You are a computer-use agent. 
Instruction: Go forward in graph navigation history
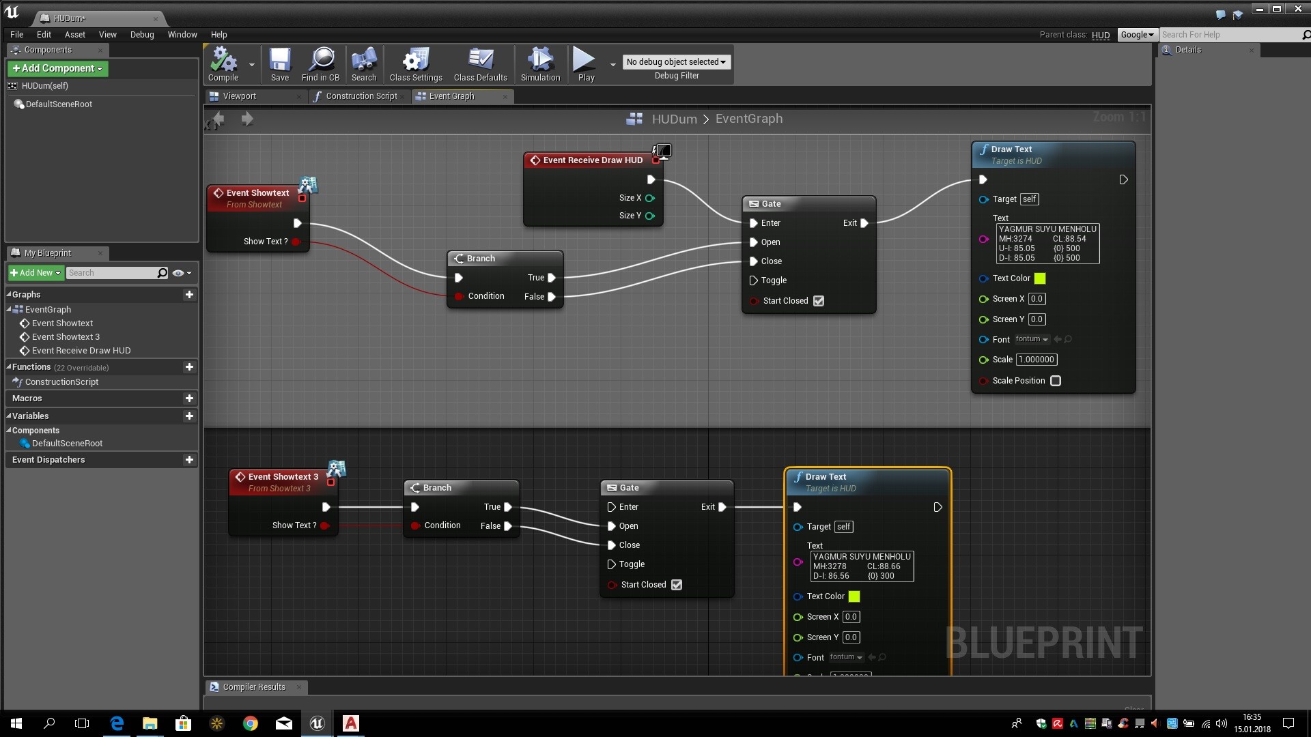pos(247,119)
